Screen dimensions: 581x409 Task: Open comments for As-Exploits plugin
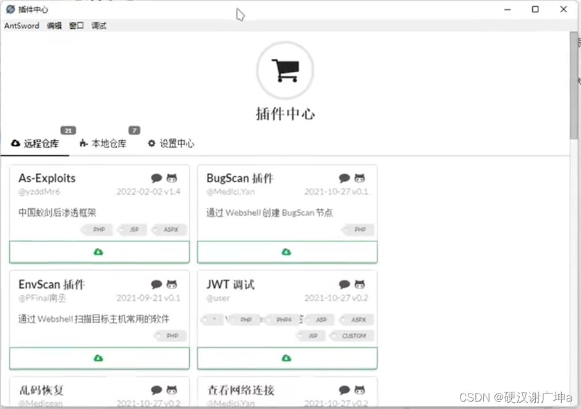tap(156, 178)
